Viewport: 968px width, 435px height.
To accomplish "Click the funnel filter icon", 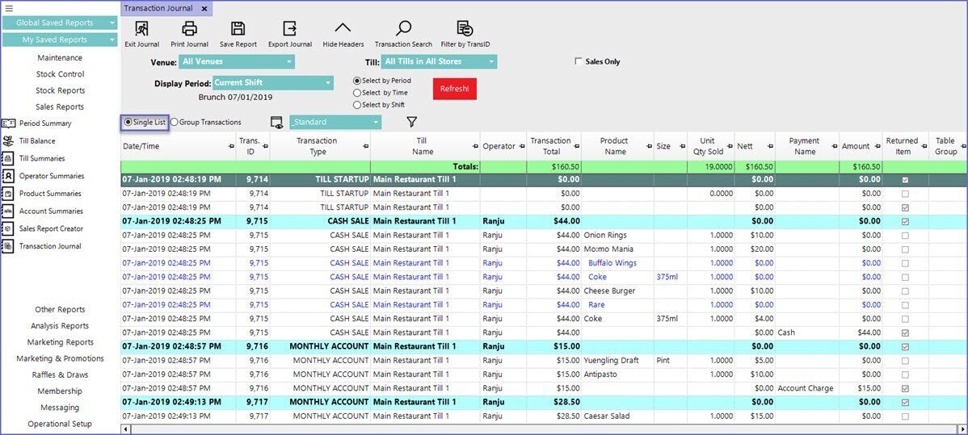I will [x=411, y=122].
